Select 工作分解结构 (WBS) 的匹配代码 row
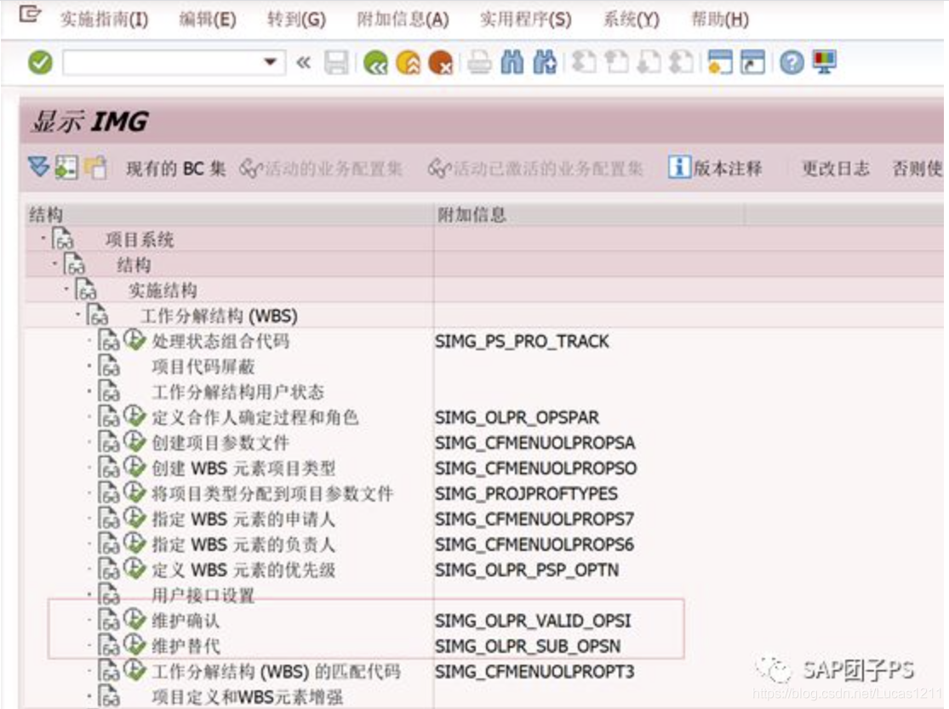 click(276, 671)
